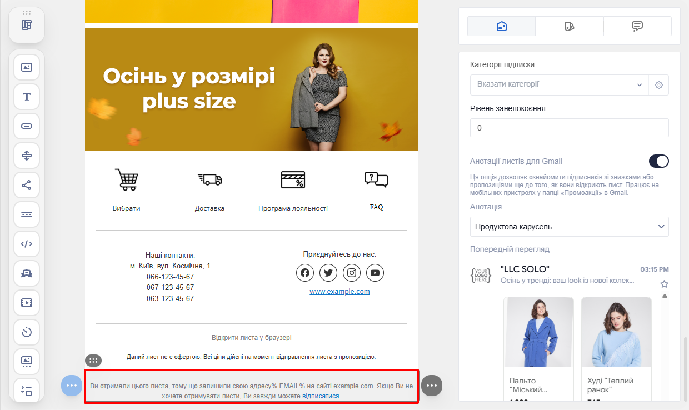Select the Image block tool
The height and width of the screenshot is (410, 689).
point(27,67)
